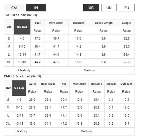Click the US Size header in PANTS chart
Image resolution: width=141 pixels, height=139 pixels.
(x=19, y=88)
